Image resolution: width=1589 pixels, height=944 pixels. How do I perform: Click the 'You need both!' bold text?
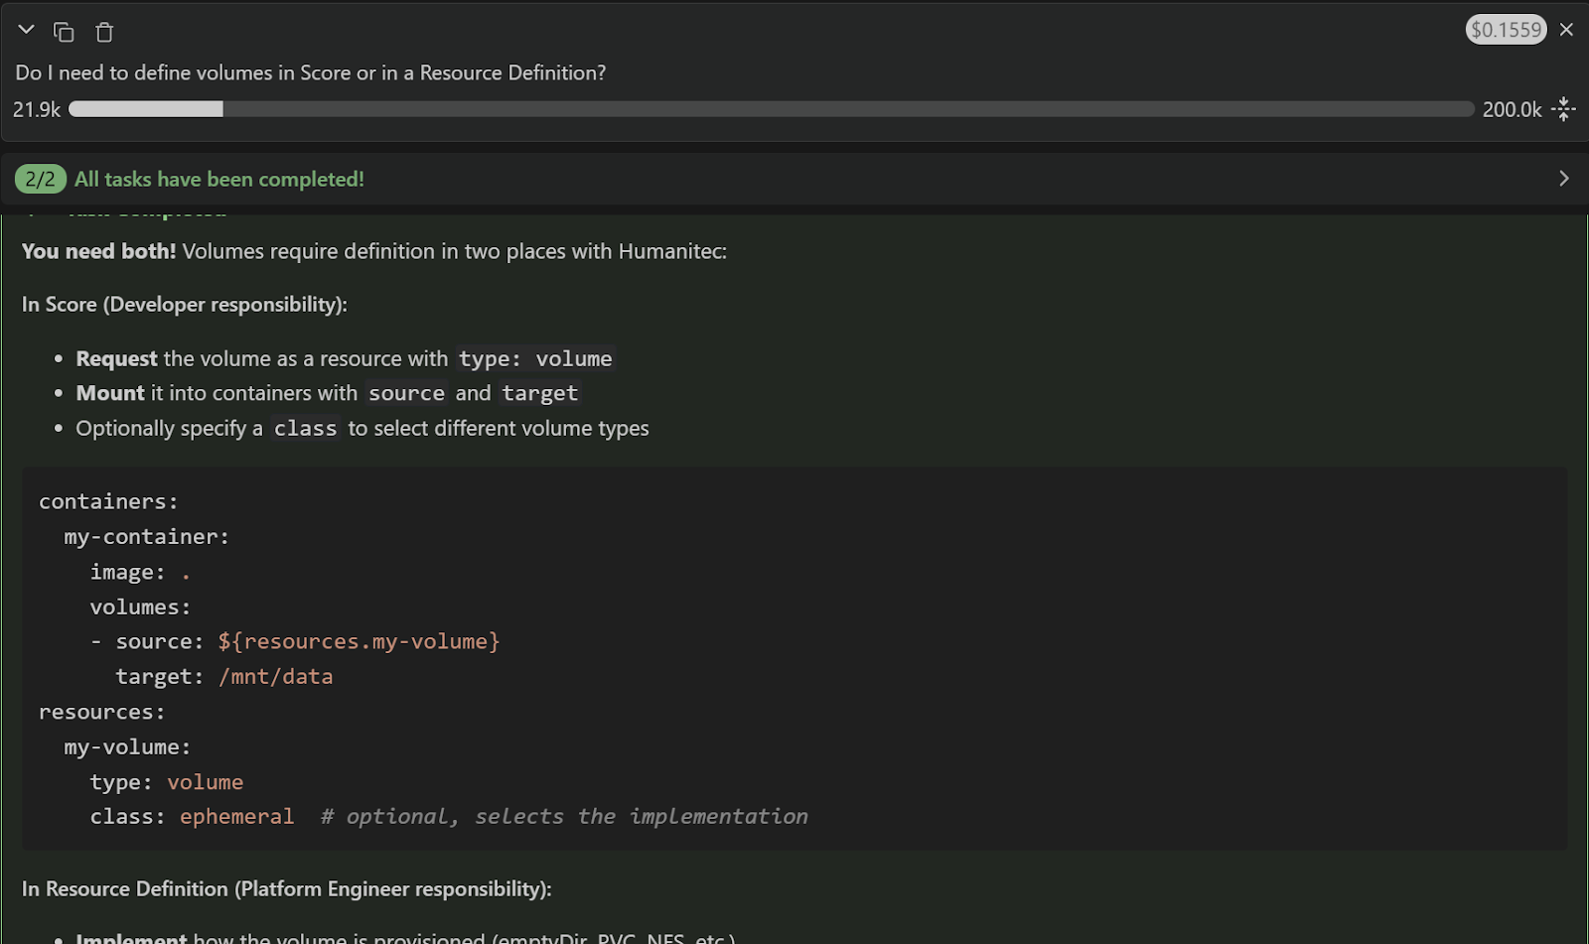pos(98,251)
